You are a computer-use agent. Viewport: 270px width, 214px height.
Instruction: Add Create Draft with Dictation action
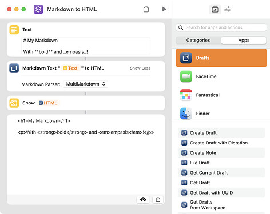coord(221,143)
